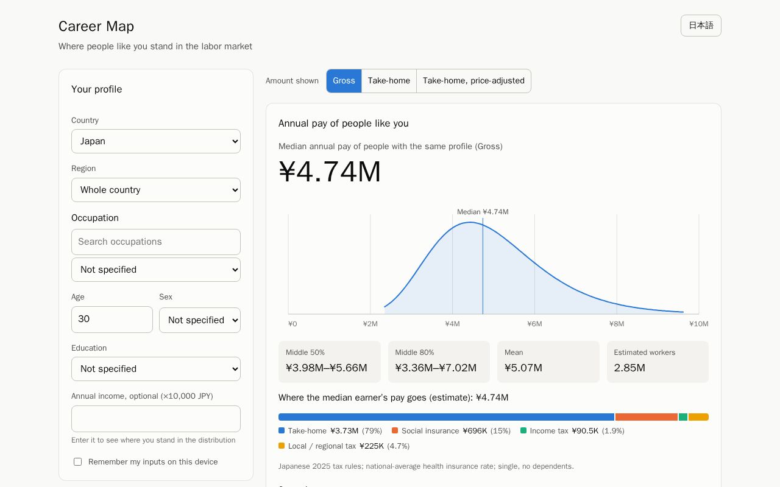Choose Take-home, price-adjusted view
Screen dimensions: 780x487
coord(473,81)
